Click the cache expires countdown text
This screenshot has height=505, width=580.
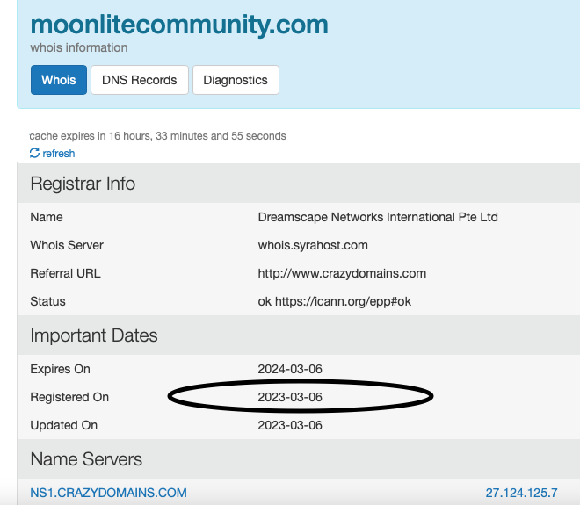pyautogui.click(x=157, y=136)
